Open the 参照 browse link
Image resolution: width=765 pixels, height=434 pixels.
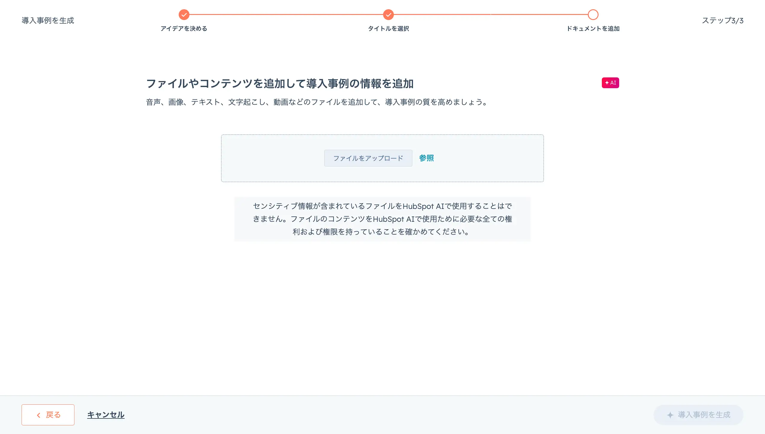426,158
